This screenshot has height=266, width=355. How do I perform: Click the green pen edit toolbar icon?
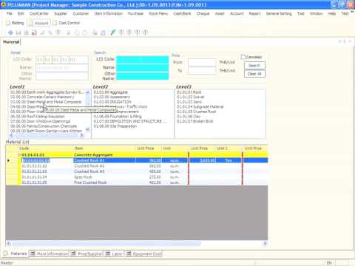tap(113, 33)
